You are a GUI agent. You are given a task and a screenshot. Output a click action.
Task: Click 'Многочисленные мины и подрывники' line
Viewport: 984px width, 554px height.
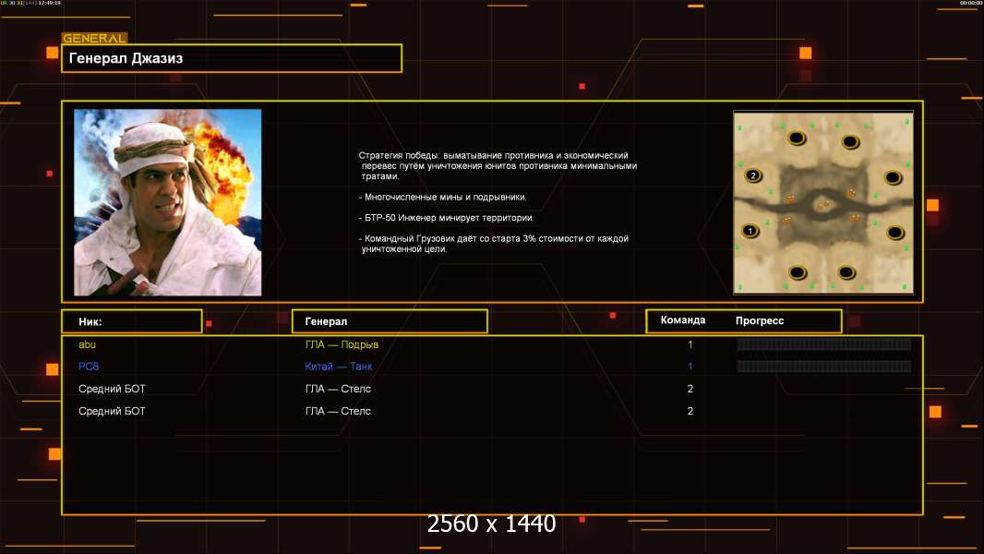443,197
